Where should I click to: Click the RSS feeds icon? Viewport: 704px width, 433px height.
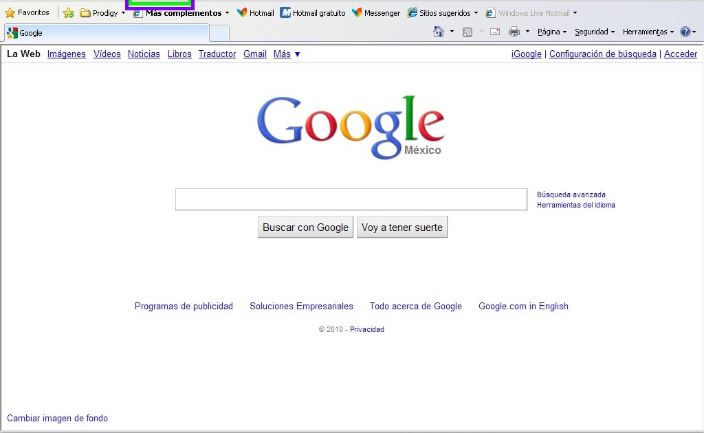pyautogui.click(x=467, y=32)
